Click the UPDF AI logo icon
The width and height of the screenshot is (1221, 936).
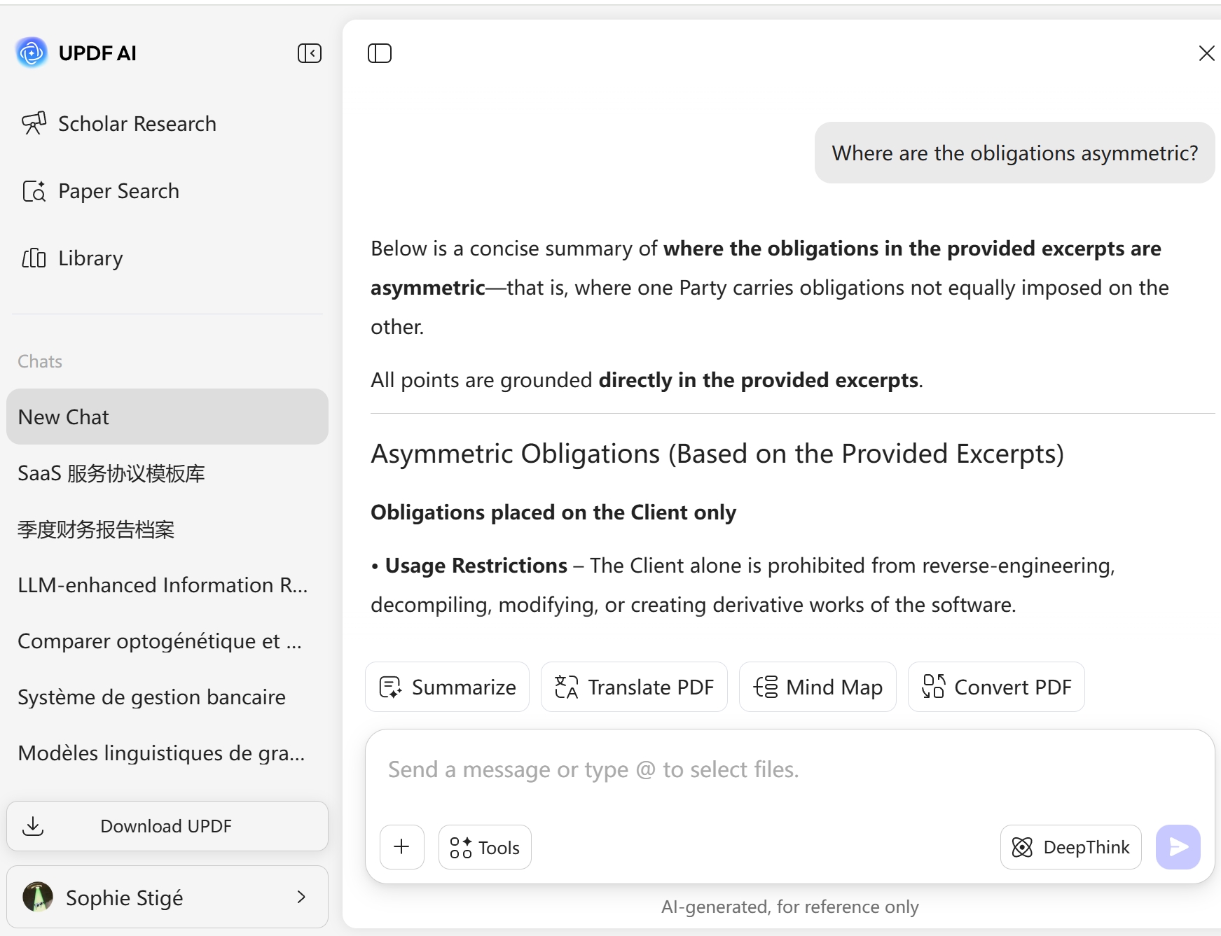pyautogui.click(x=32, y=53)
